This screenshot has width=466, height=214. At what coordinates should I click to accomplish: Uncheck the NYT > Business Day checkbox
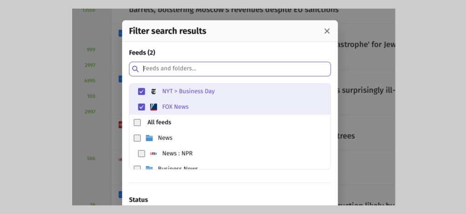(142, 92)
